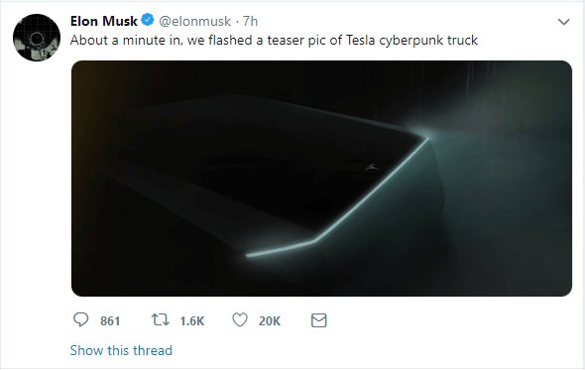
Task: Click the 861 replies count
Action: tap(110, 321)
